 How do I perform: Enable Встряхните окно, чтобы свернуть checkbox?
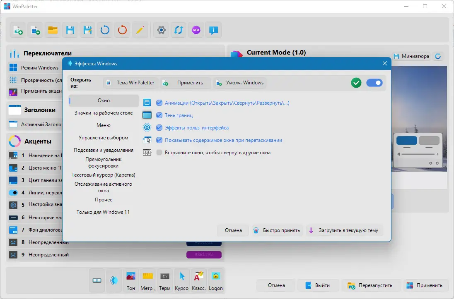159,152
